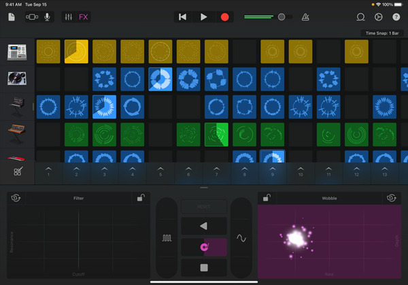Trigger column 5 with its arrow
The width and height of the screenshot is (408, 285).
(x=160, y=171)
